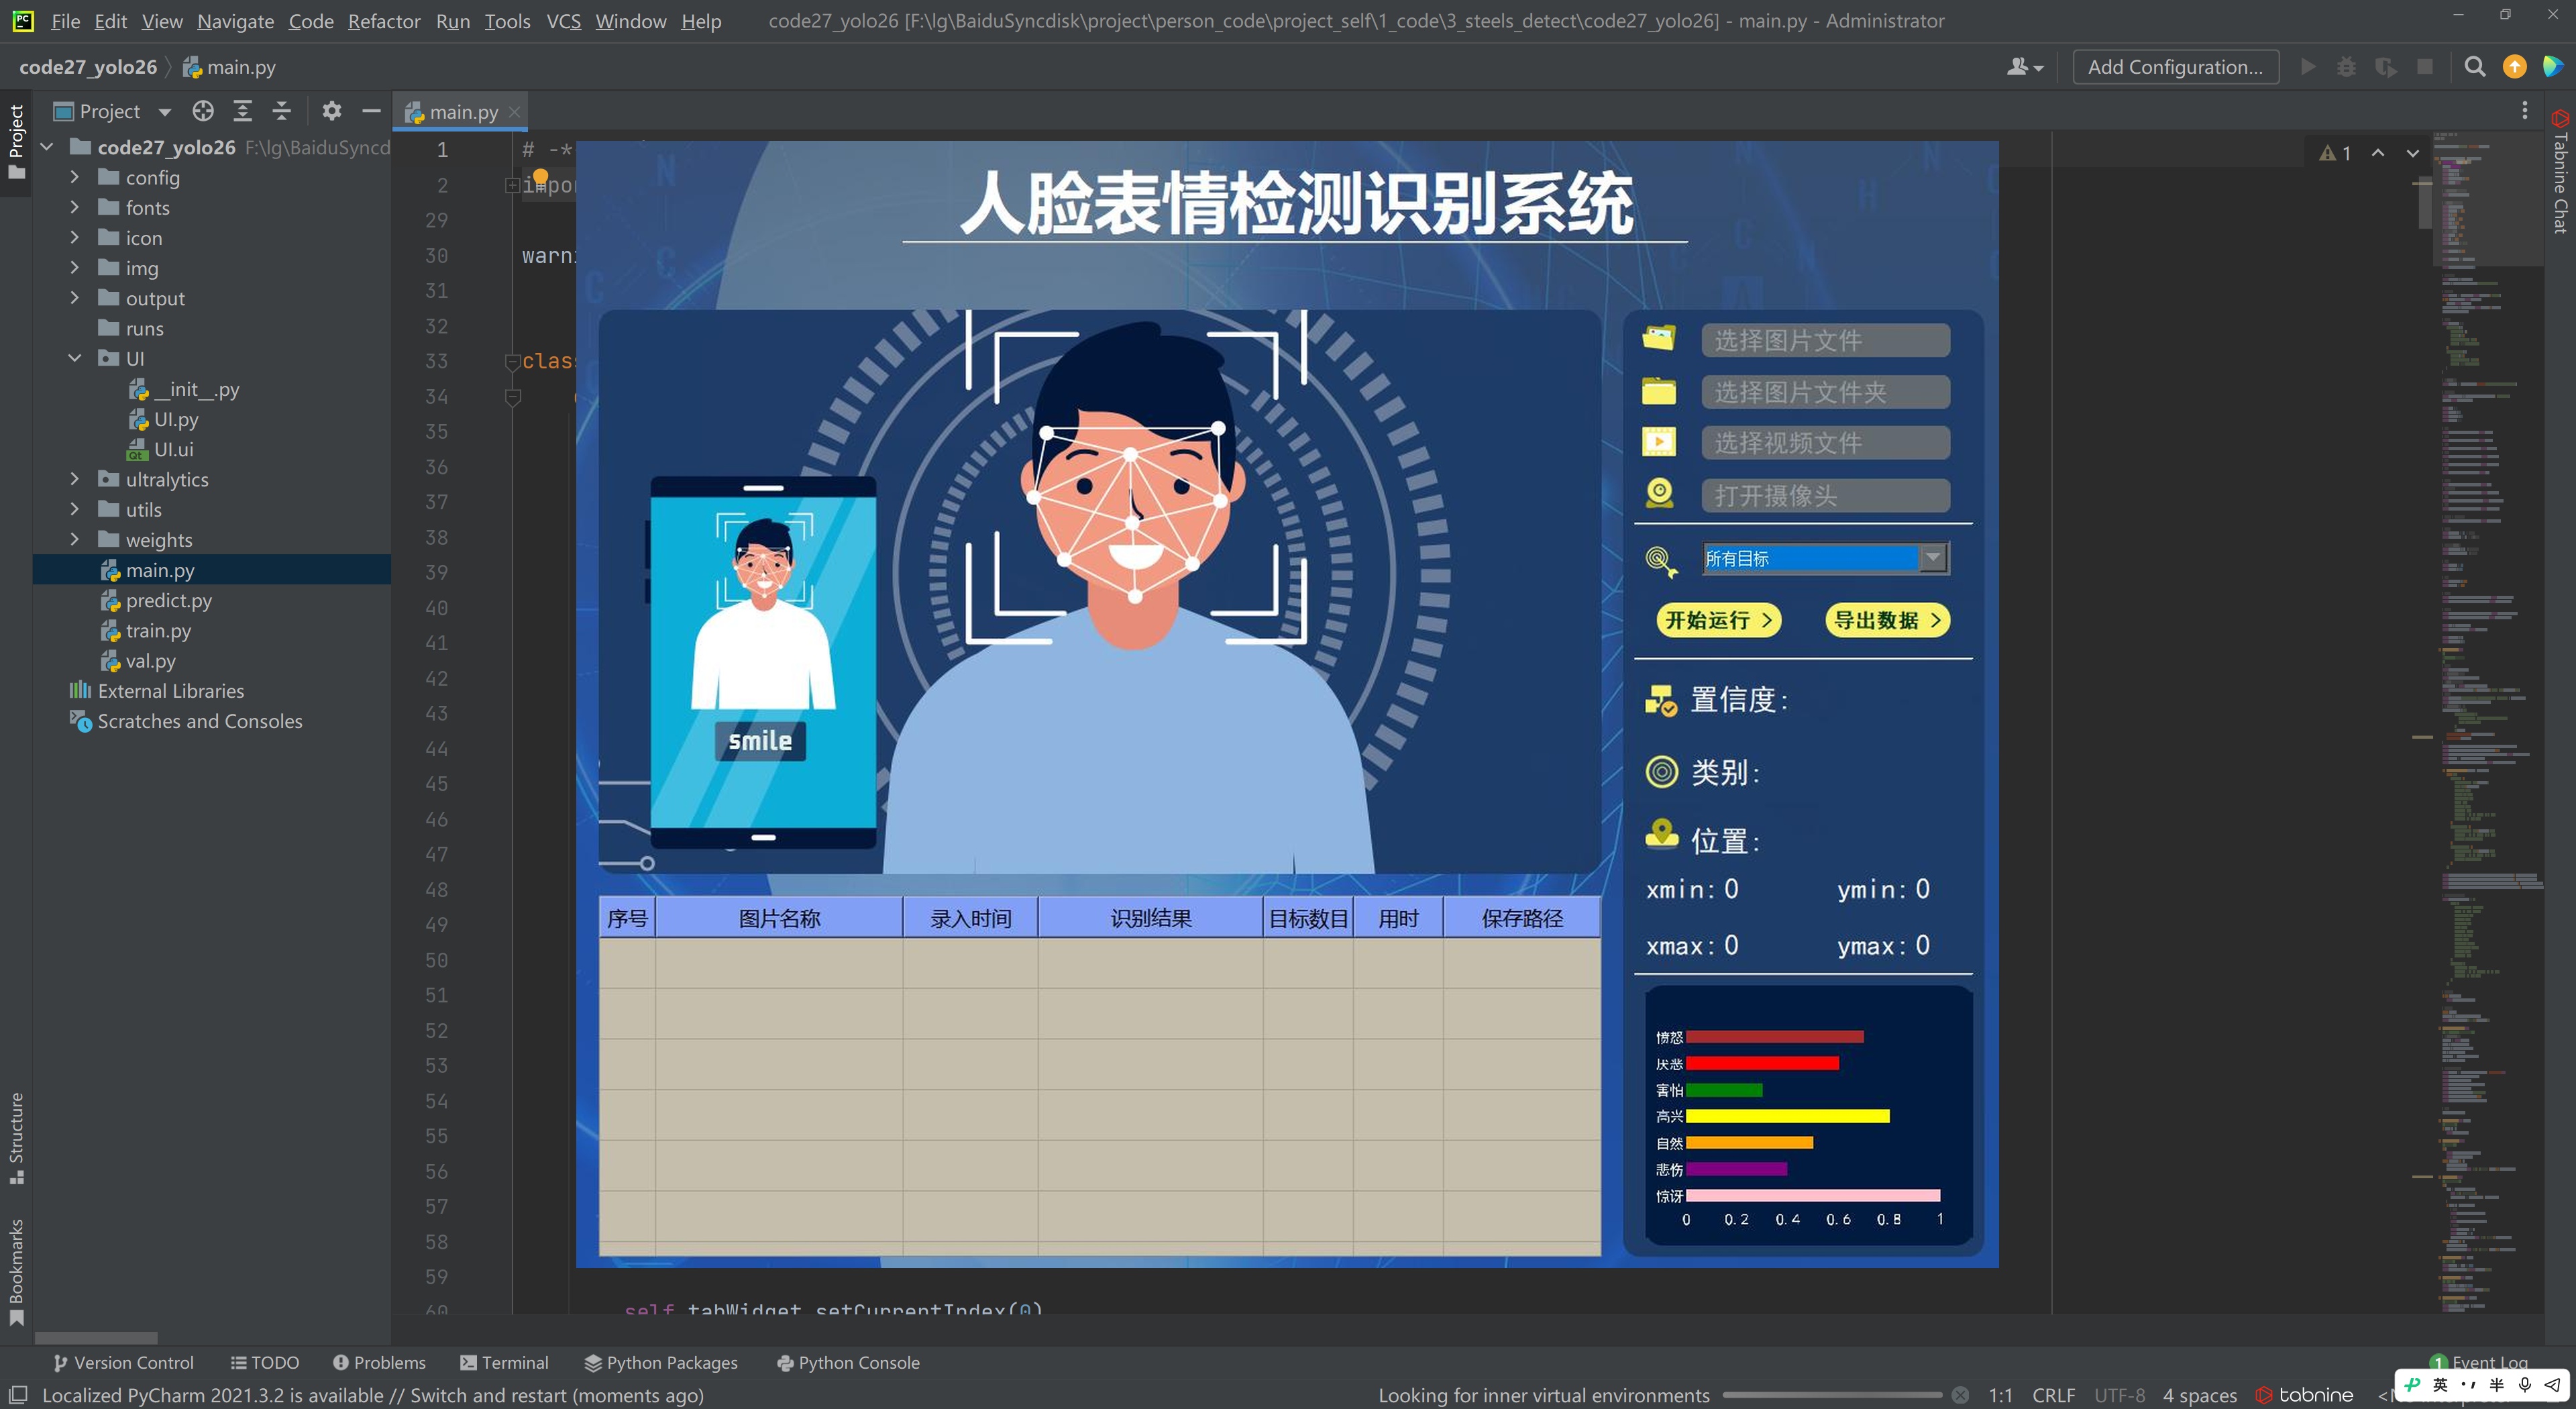
Task: Click the microphone icon in the IME bar
Action: click(2524, 1385)
